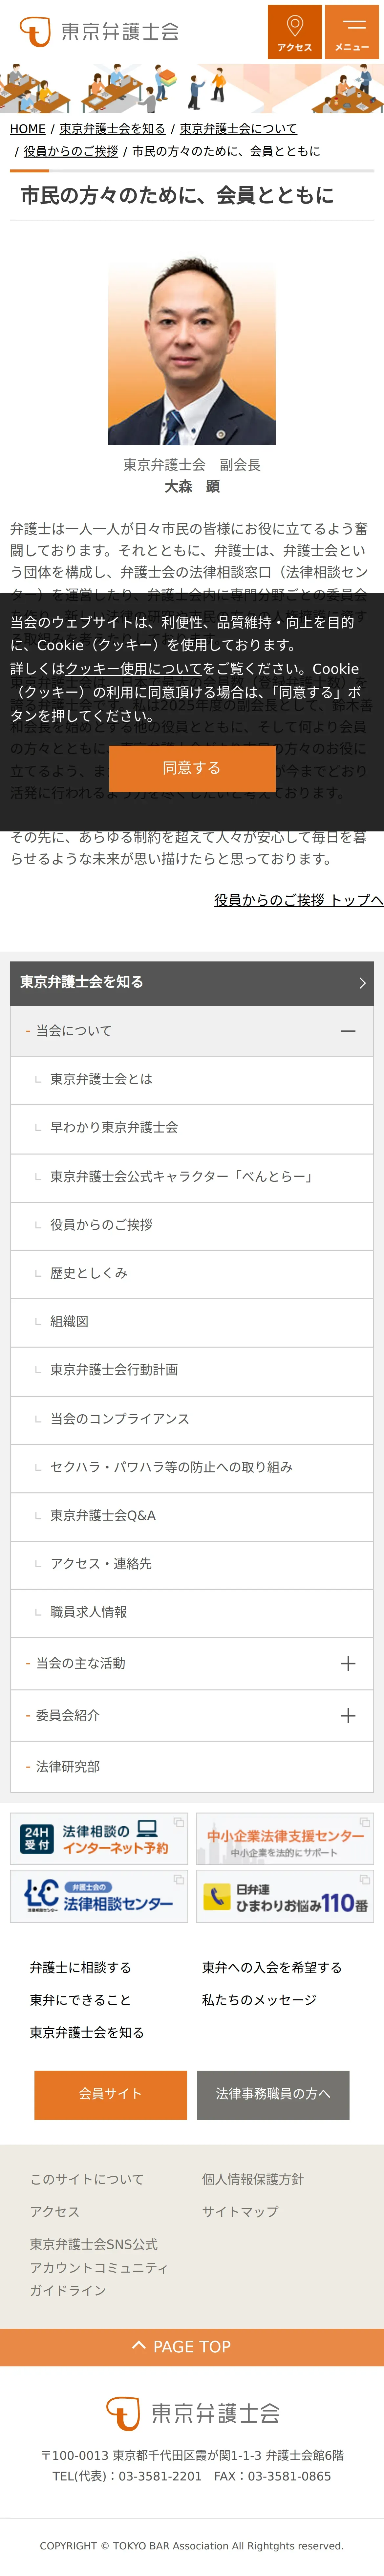Viewport: 384px width, 2576px height.
Task: Open the 東京弁護士会を知る sidebar header arrow
Action: pyautogui.click(x=362, y=983)
